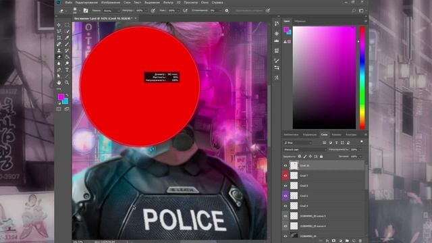Open the History panel icon in the collapsed dock
432x243 pixels.
point(277,24)
